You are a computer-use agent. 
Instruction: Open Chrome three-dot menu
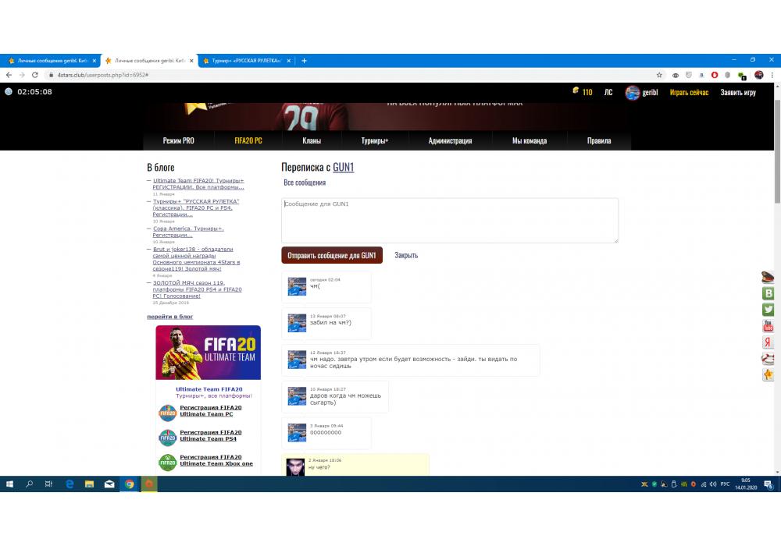[772, 75]
